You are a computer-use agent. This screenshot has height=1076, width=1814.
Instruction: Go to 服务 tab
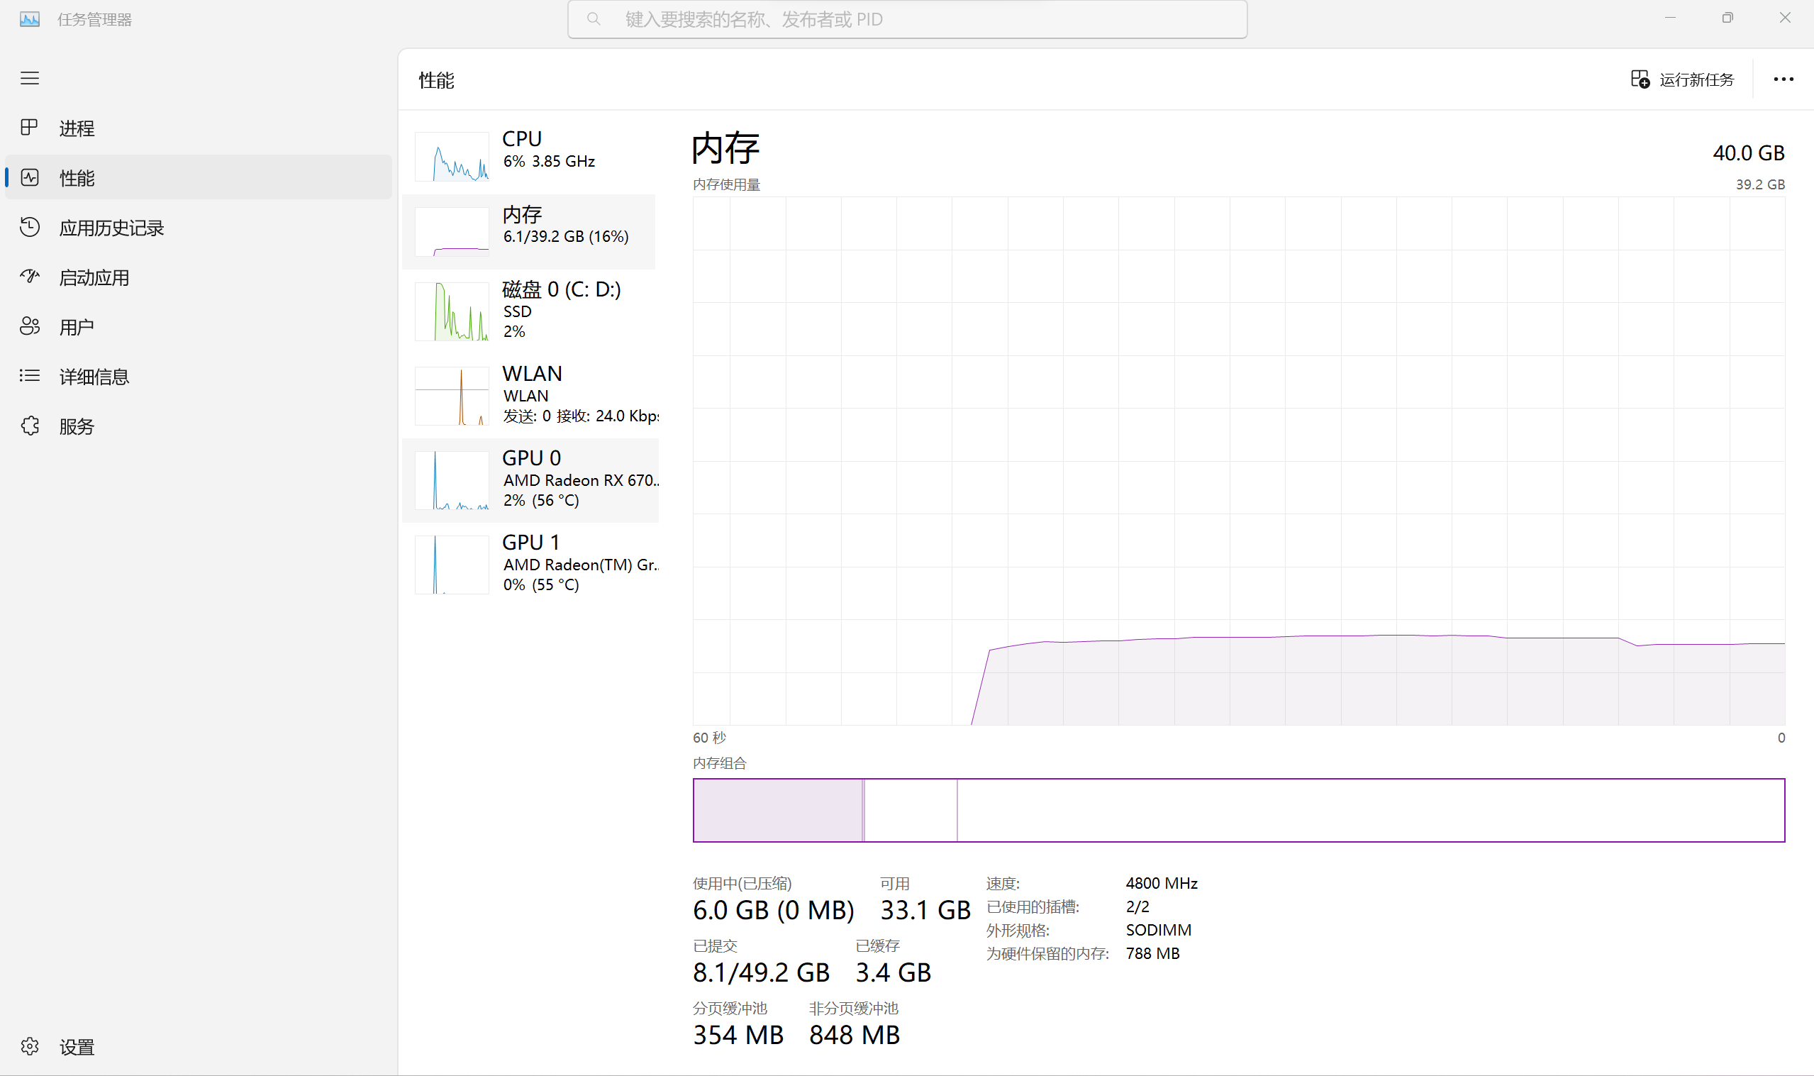198,426
